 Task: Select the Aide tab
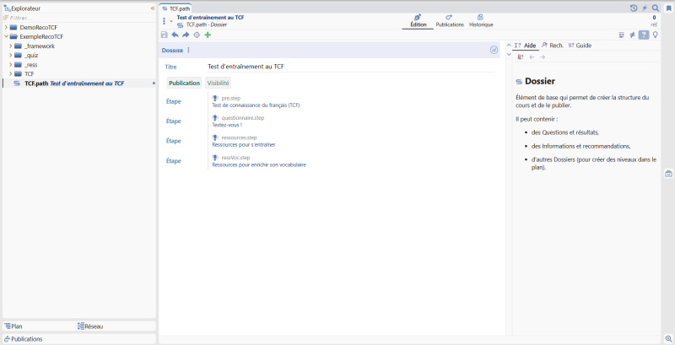pyautogui.click(x=525, y=46)
